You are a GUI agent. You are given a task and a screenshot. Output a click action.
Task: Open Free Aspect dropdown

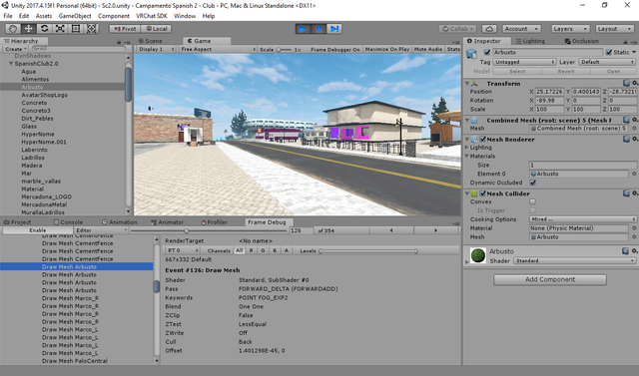point(218,49)
